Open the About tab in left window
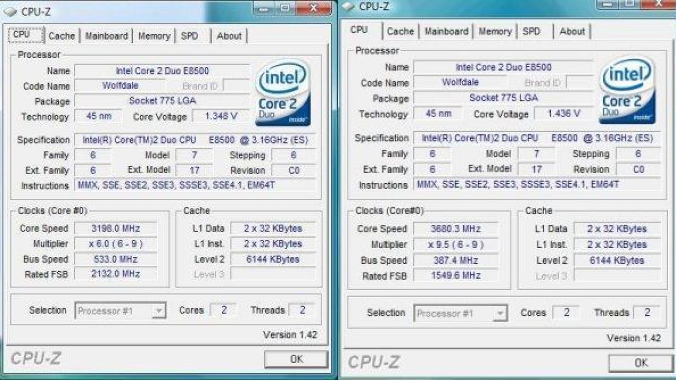The image size is (676, 381). pos(229,36)
